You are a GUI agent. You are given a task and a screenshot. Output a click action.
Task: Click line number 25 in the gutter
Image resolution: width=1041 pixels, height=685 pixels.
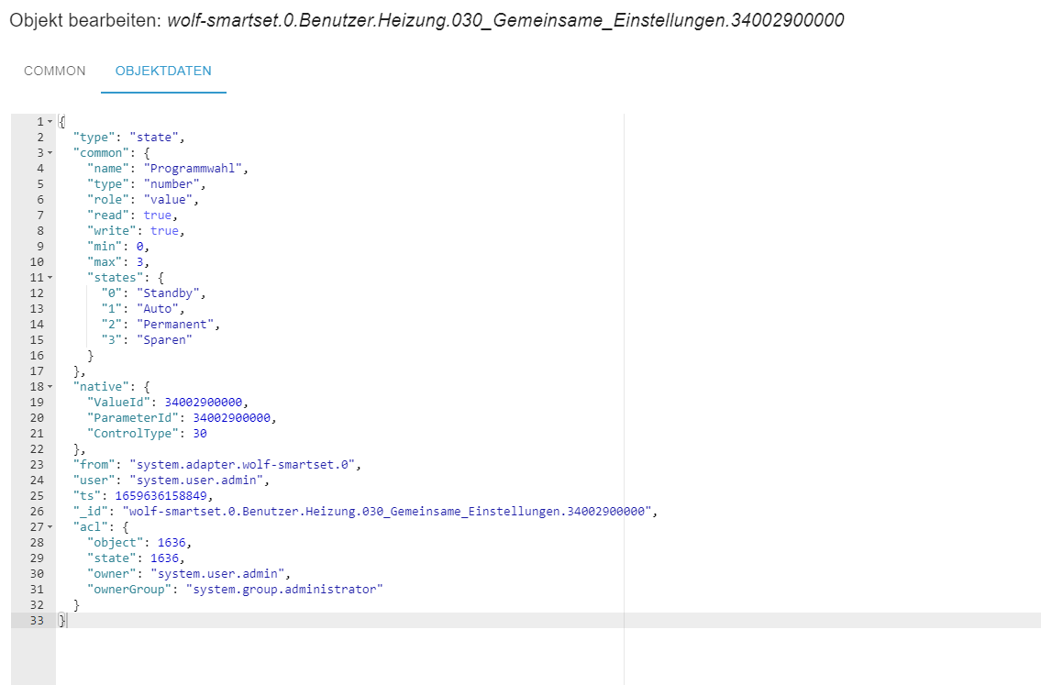[x=37, y=496]
